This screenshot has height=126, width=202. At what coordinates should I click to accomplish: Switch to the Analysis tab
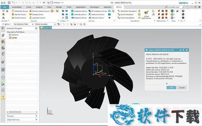(x=39, y=7)
